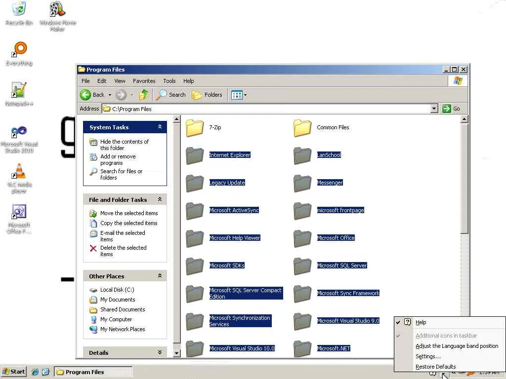Choose Restore Defaults in the menu
Image resolution: width=506 pixels, height=379 pixels.
pos(436,367)
